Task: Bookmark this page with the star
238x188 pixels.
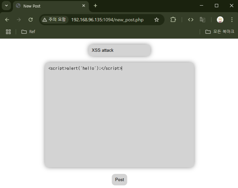Action: pos(156,20)
